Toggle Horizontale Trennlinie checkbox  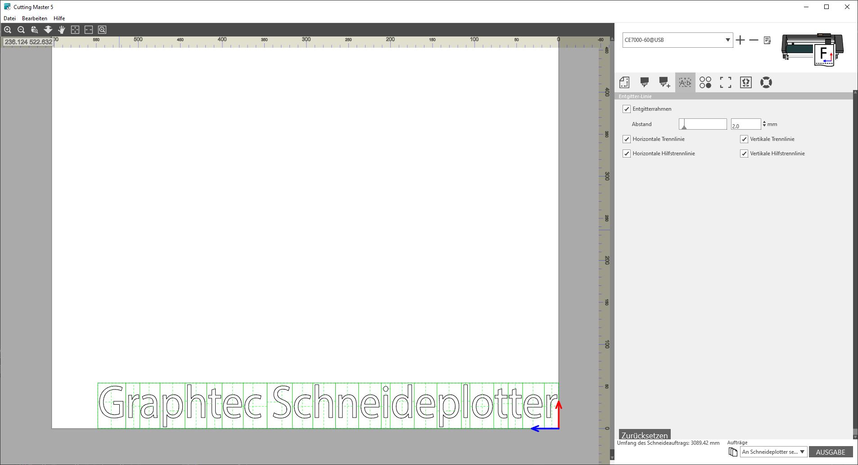pos(627,139)
